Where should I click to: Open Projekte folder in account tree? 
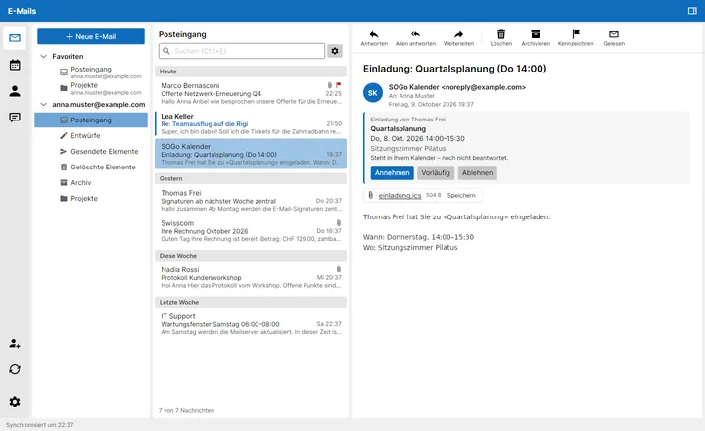click(x=91, y=199)
